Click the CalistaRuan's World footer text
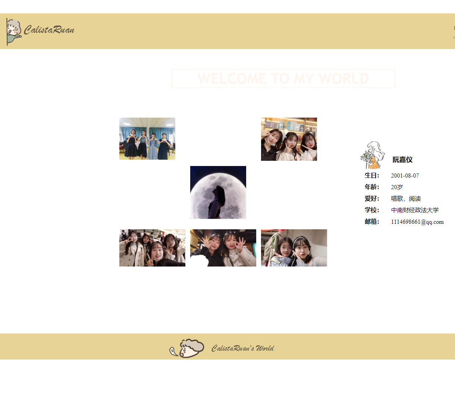 point(242,348)
